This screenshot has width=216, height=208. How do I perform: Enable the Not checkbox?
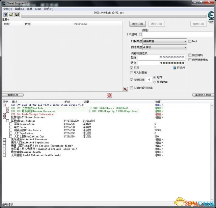190,41
